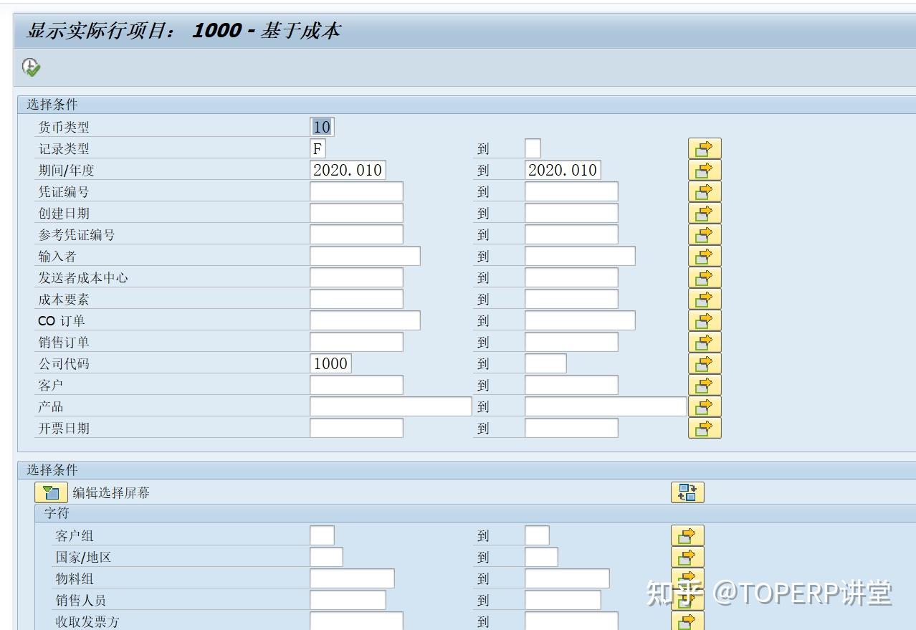This screenshot has height=630, width=916.
Task: Open multiple selection for 凭证编号
Action: [x=703, y=191]
